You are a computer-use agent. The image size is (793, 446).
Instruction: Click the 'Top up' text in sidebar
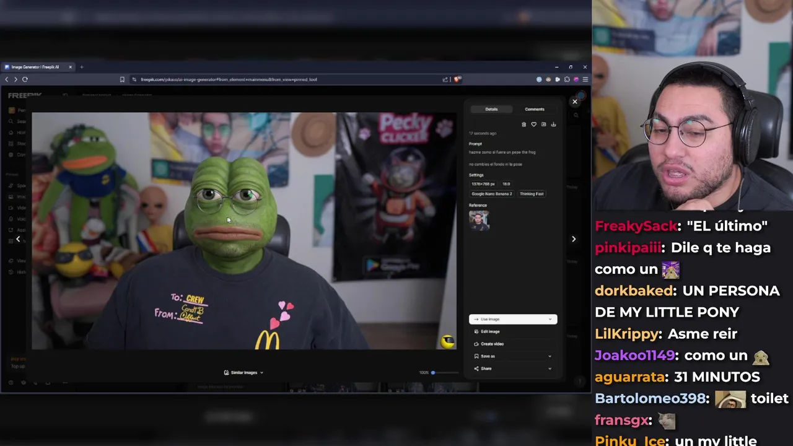click(x=18, y=366)
